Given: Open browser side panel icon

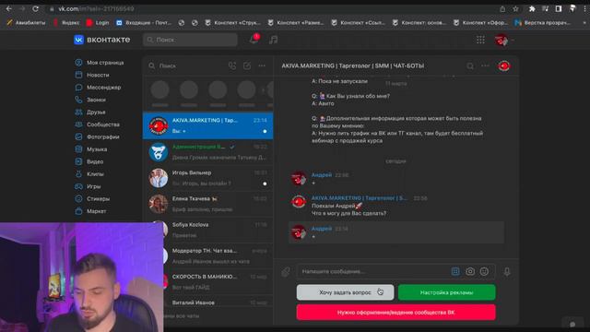Looking at the screenshot, I should pos(559,8).
